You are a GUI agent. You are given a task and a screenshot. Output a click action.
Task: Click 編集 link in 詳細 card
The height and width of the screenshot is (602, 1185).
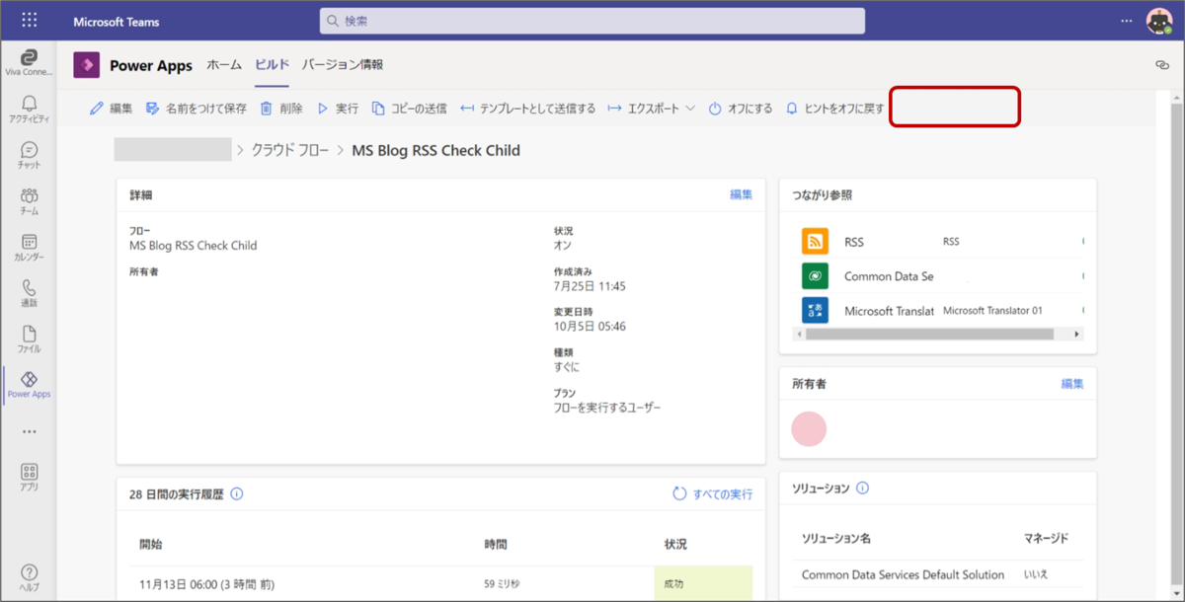741,194
